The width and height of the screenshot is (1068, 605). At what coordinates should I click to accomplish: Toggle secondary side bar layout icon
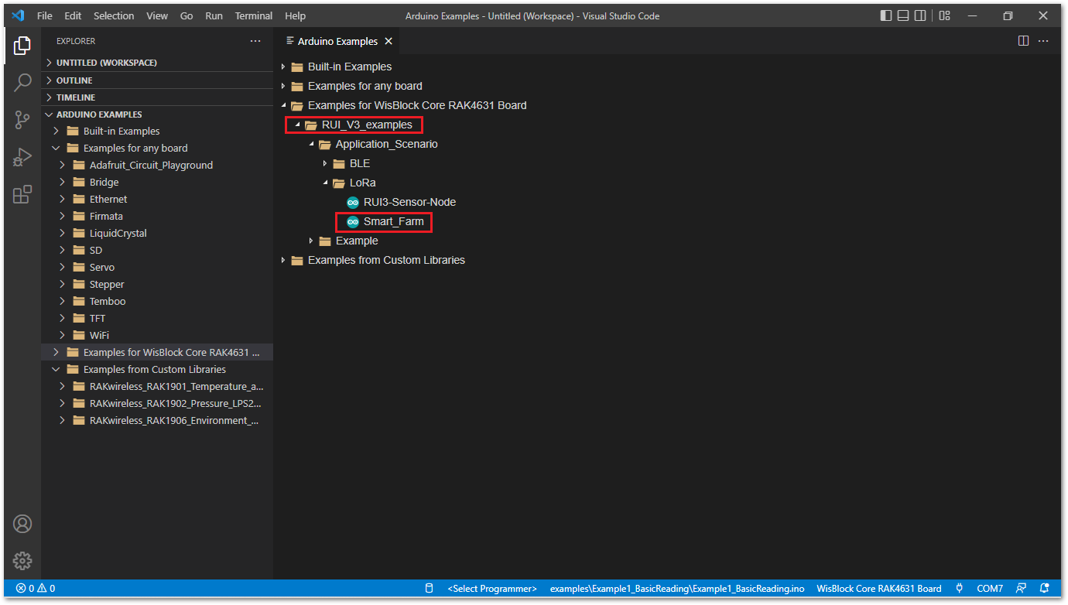click(920, 15)
